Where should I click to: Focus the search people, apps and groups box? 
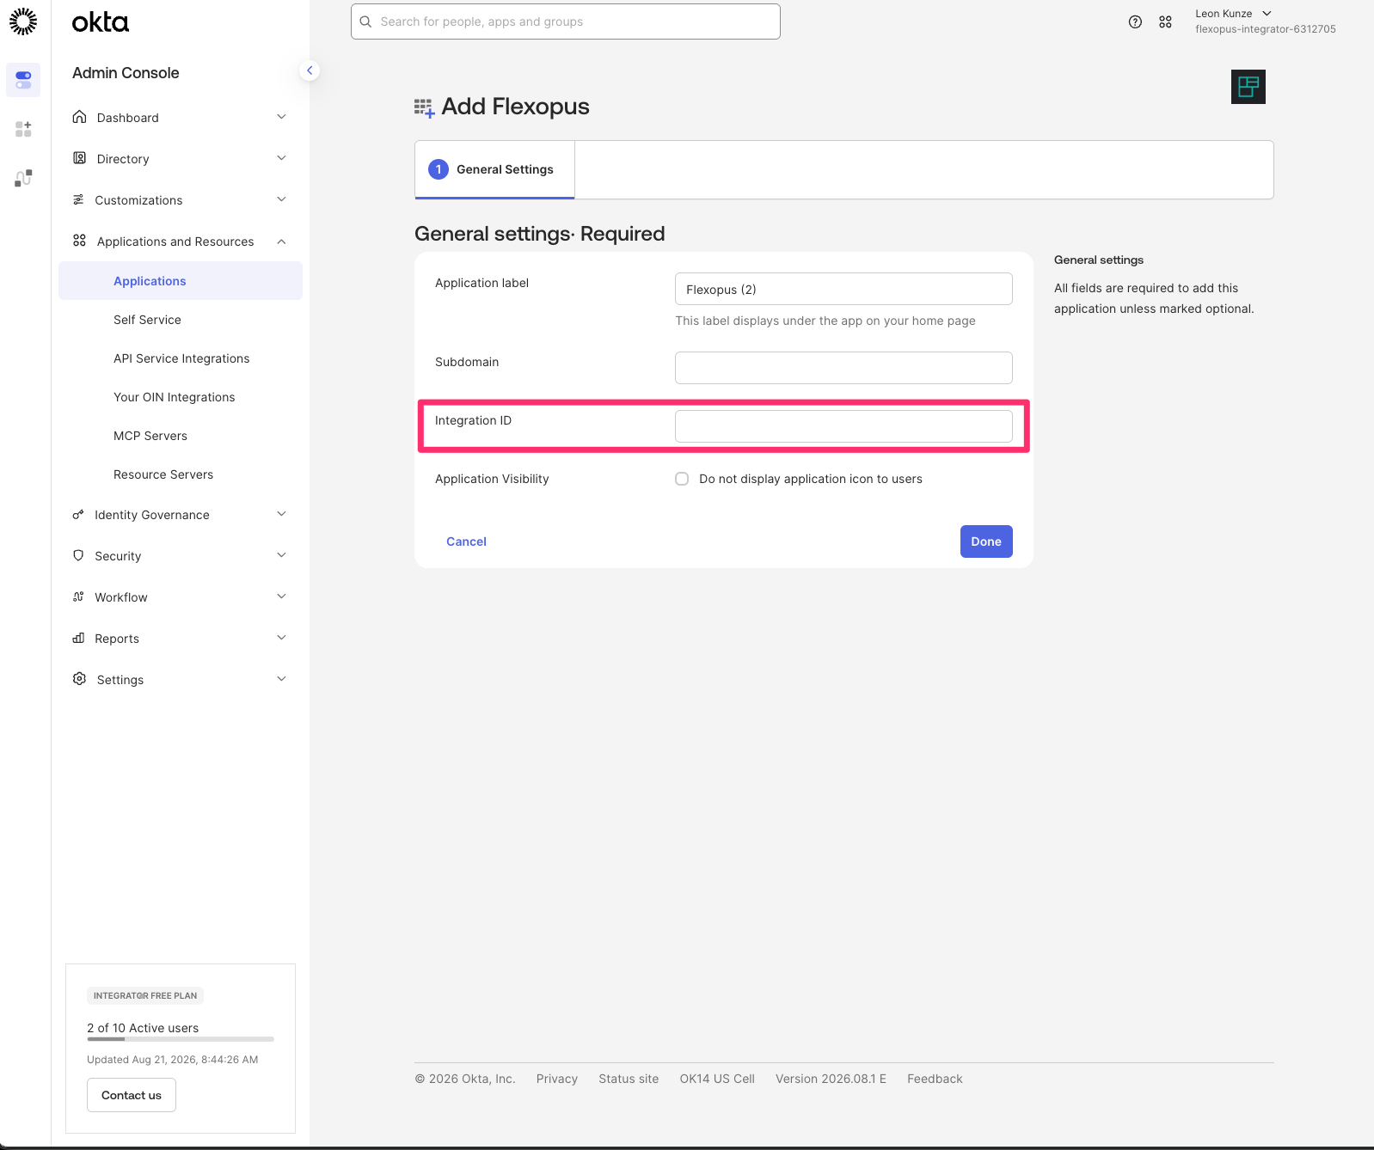click(566, 21)
